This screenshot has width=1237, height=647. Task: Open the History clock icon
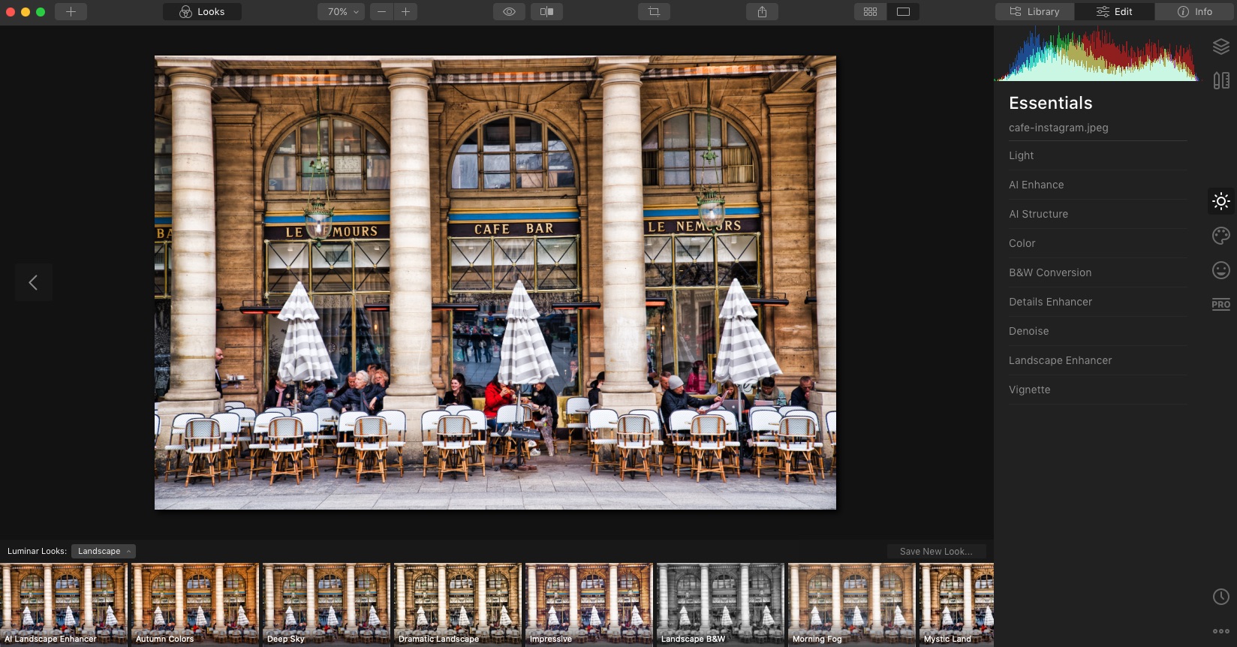click(x=1221, y=597)
